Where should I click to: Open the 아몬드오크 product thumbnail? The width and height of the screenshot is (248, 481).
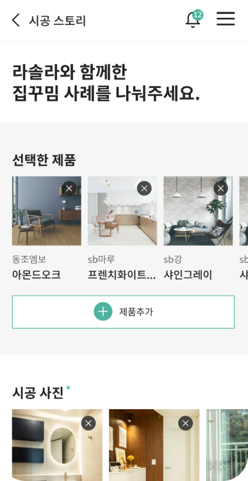pos(47,211)
